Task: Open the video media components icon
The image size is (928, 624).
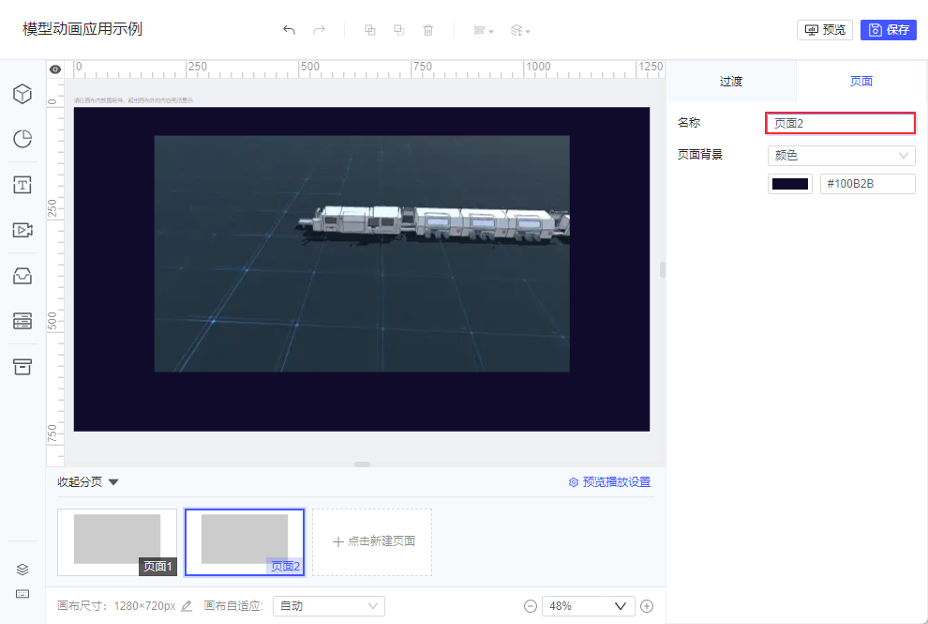Action: point(22,230)
